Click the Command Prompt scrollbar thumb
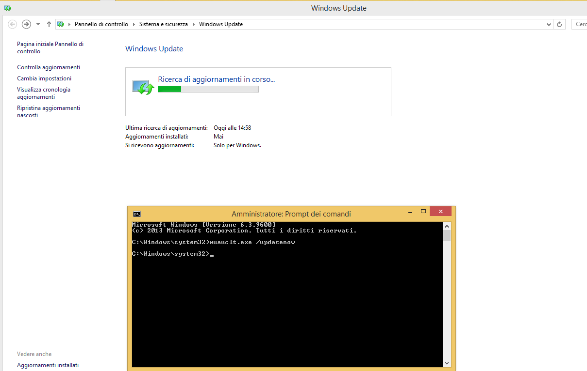Screen dimensions: 587x371 click(447, 235)
